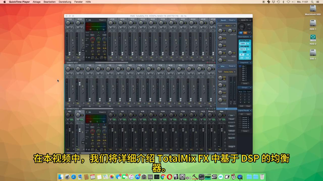Select the band 2 peak filter type icon
Image resolution: width=323 pixels, height=181 pixels.
[98, 35]
